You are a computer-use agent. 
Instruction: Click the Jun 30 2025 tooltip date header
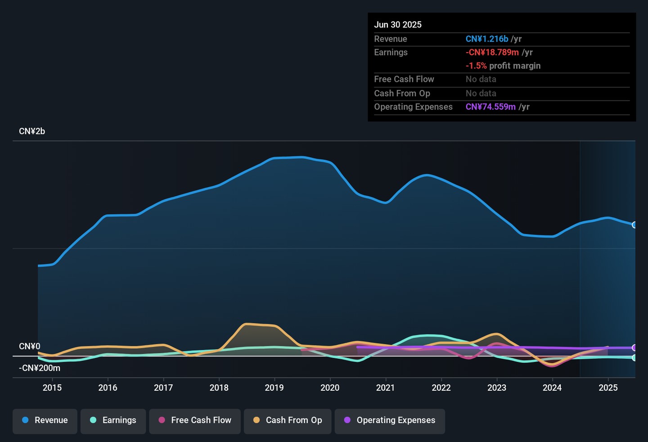398,25
